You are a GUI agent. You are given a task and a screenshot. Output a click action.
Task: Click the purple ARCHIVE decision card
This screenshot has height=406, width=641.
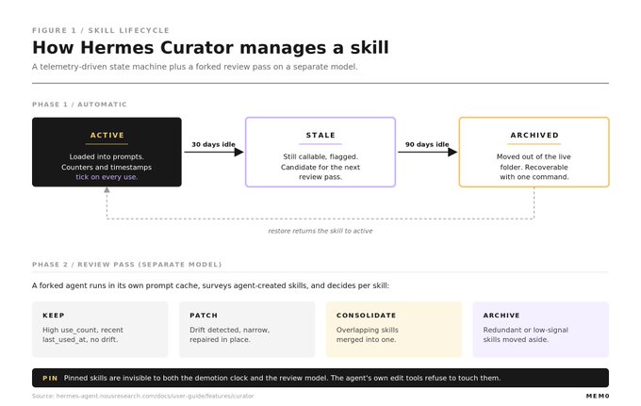(540, 330)
